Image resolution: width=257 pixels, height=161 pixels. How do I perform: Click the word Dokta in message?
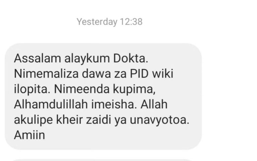click(131, 58)
